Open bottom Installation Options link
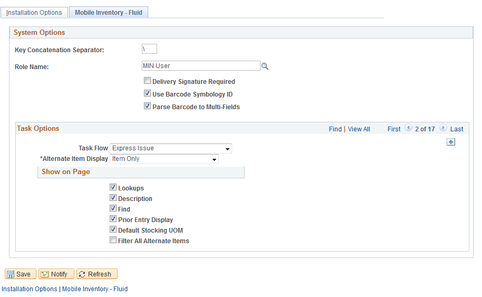 click(x=30, y=289)
